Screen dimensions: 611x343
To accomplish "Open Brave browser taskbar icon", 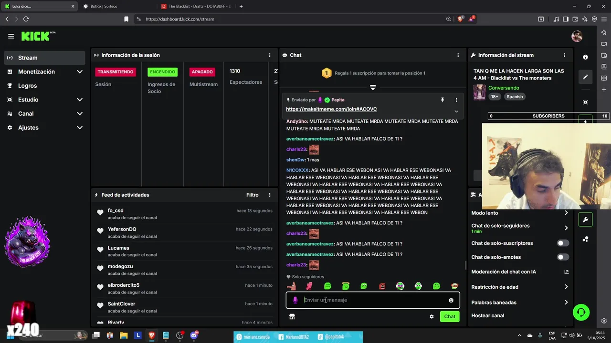I will (x=152, y=335).
